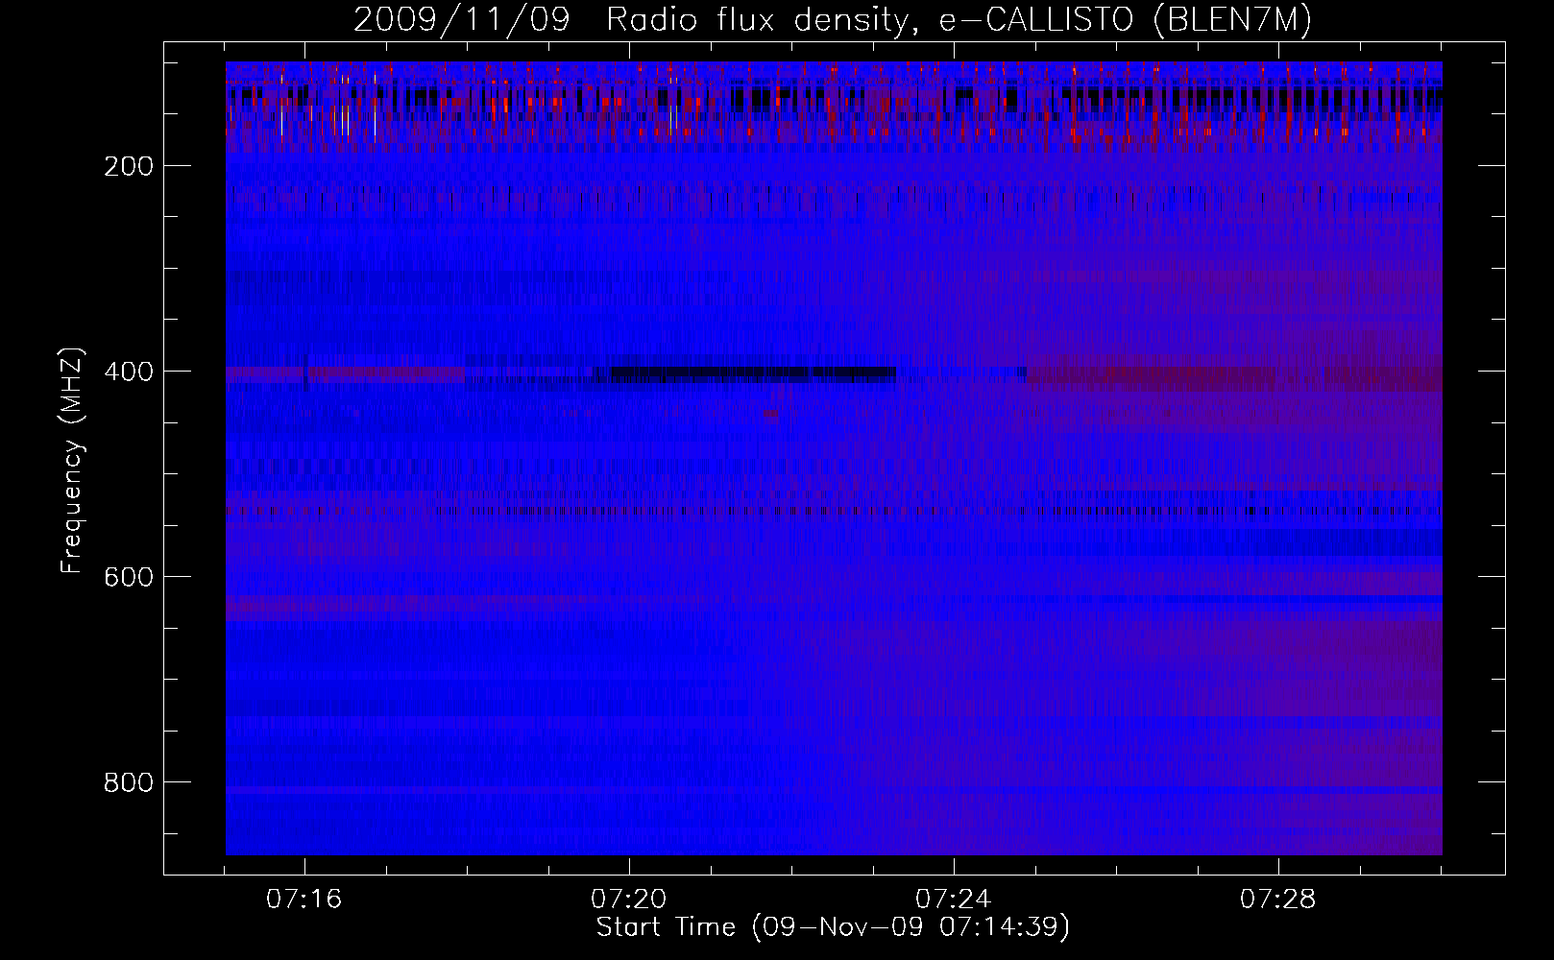Click the 400 frequency tick label

[x=130, y=371]
